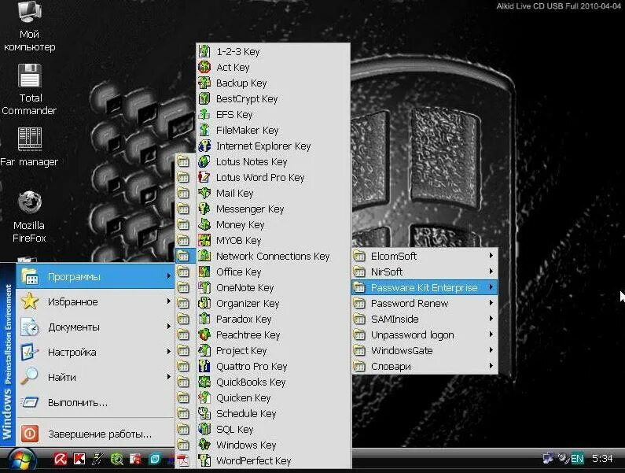The height and width of the screenshot is (473, 625).
Task: Open BestCrypt Key entry icon
Action: [x=204, y=98]
